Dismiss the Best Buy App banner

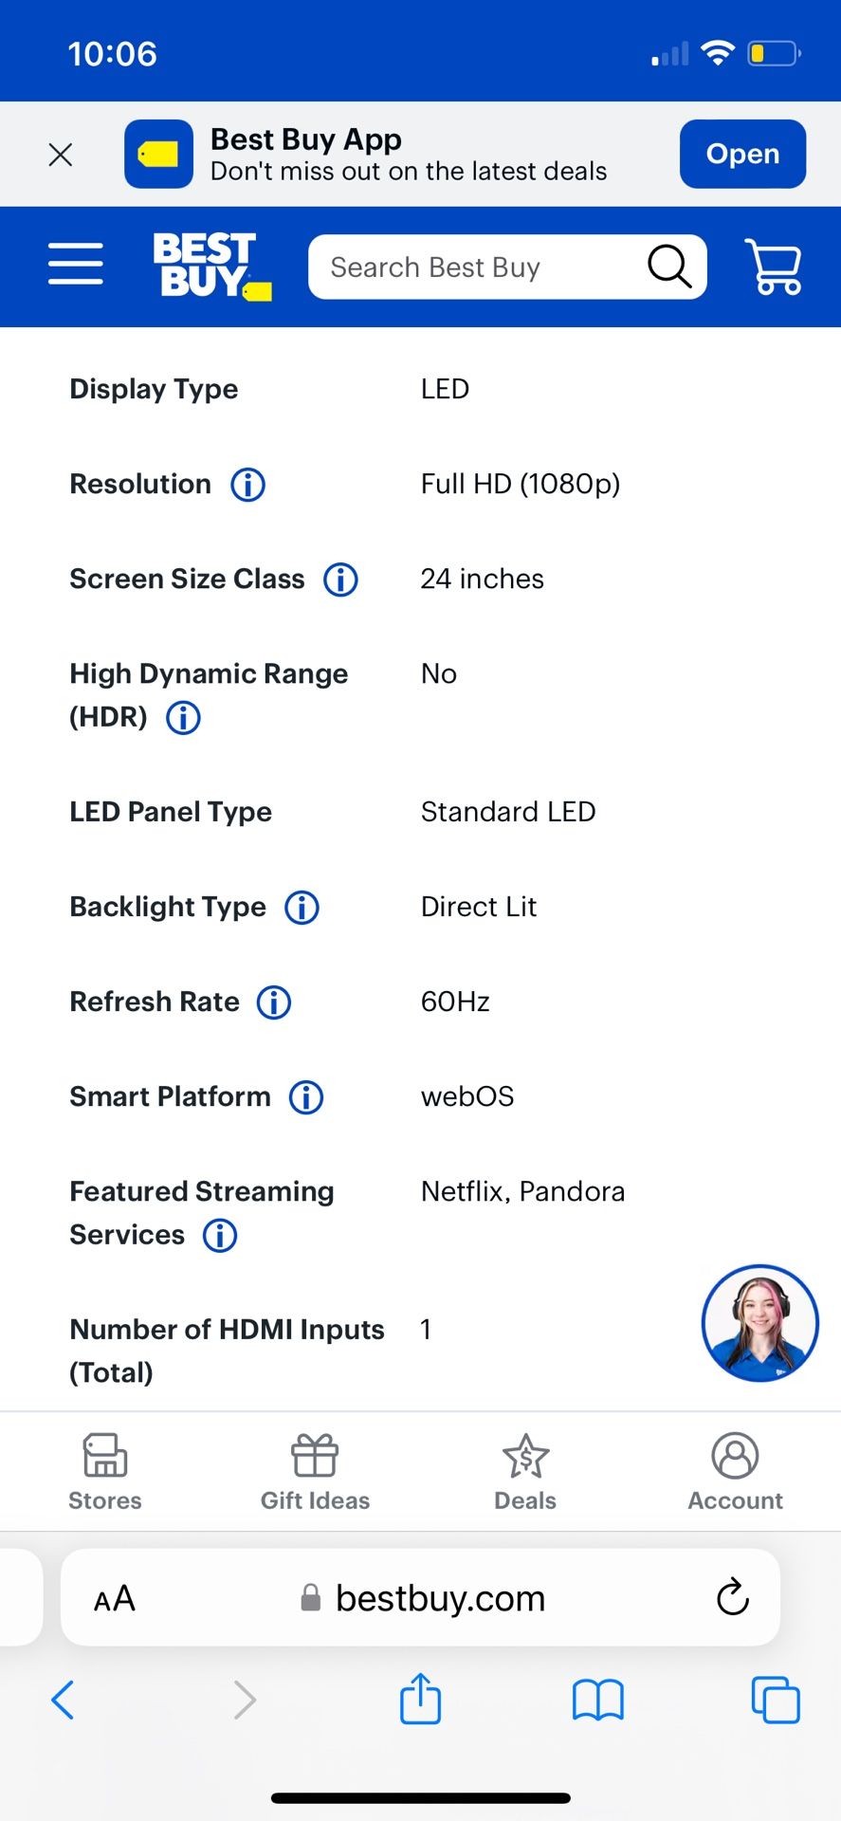click(x=61, y=155)
